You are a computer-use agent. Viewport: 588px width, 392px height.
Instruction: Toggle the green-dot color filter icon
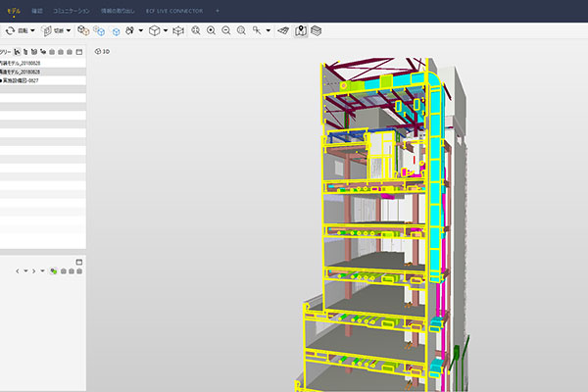pos(54,270)
